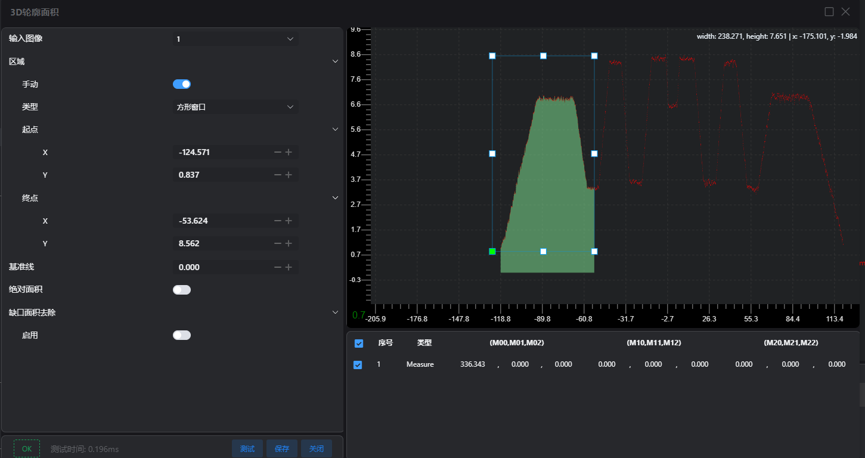Viewport: 865px width, 458px height.
Task: Click the vertical scrollbar at the right edge
Action: (x=862, y=395)
